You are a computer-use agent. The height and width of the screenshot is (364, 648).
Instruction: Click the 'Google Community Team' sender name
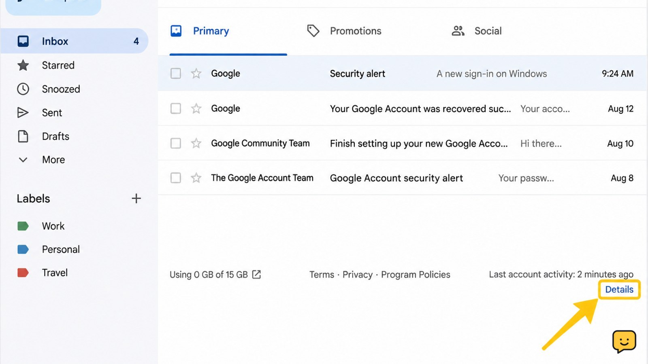point(260,143)
